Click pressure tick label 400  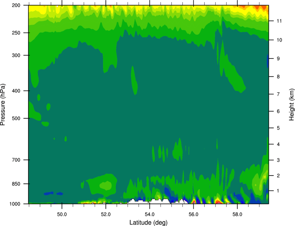pyautogui.click(x=16, y=91)
